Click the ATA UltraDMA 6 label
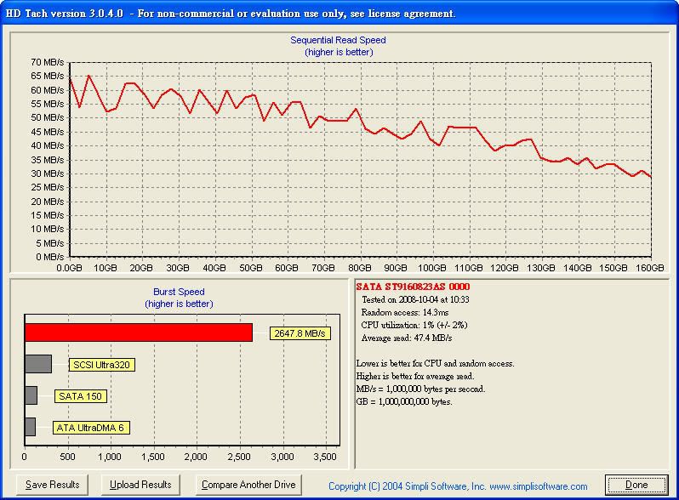The height and width of the screenshot is (500, 679). coord(91,428)
